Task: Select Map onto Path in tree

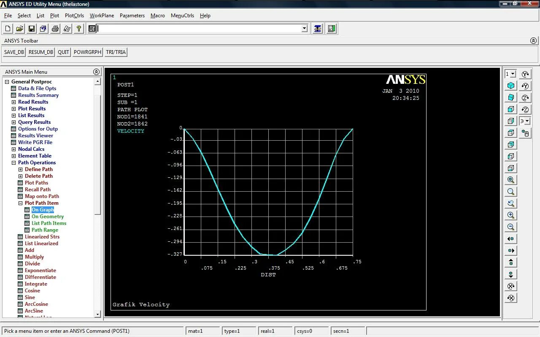Action: click(42, 196)
